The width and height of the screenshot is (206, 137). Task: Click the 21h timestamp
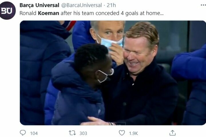(111, 5)
